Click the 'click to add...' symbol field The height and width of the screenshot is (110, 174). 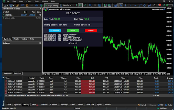[10, 18]
